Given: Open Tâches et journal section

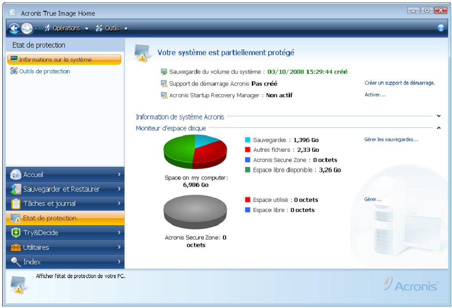Looking at the screenshot, I should (x=65, y=204).
